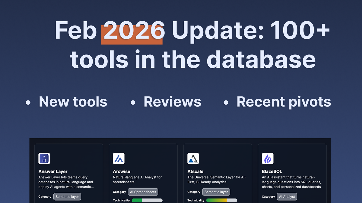This screenshot has height=203, width=362.
Task: Click the Reviews bullet item
Action: point(172,102)
